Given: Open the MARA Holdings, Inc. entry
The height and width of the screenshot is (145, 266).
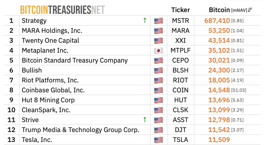Looking at the screenshot, I should click(52, 31).
